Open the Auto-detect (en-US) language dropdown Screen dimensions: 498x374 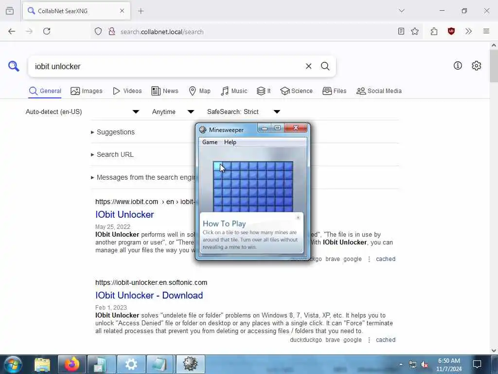pyautogui.click(x=82, y=112)
